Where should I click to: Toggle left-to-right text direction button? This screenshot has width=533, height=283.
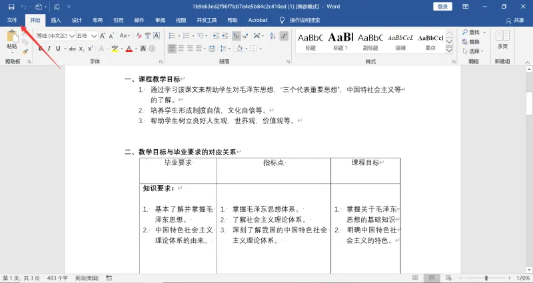click(x=237, y=36)
